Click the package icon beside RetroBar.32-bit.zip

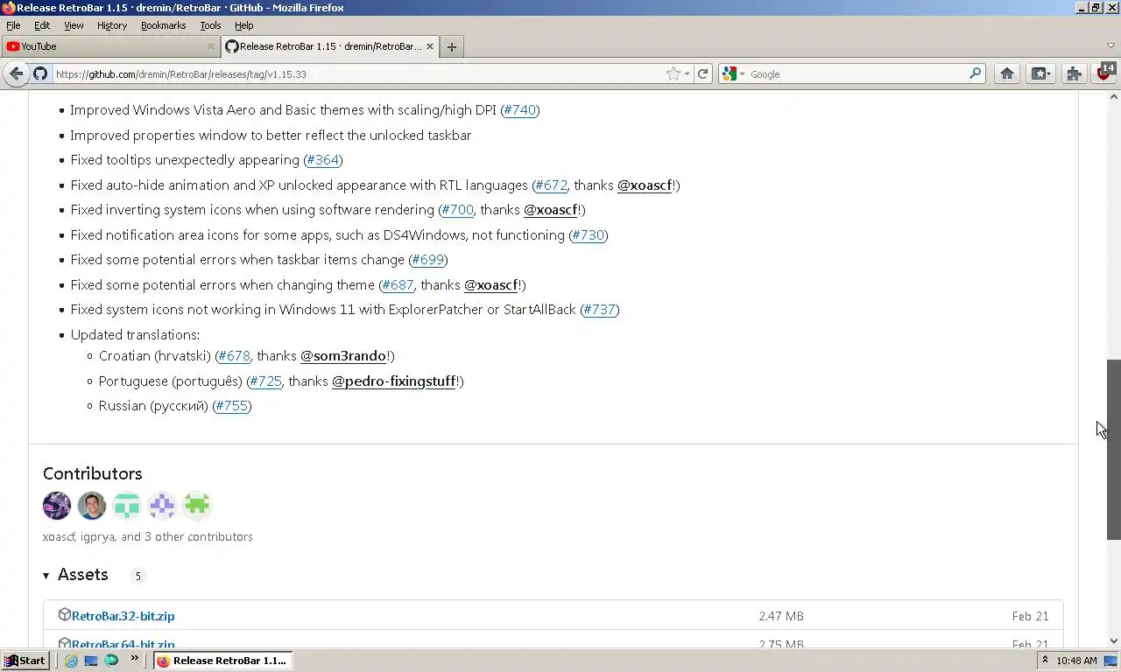[64, 615]
